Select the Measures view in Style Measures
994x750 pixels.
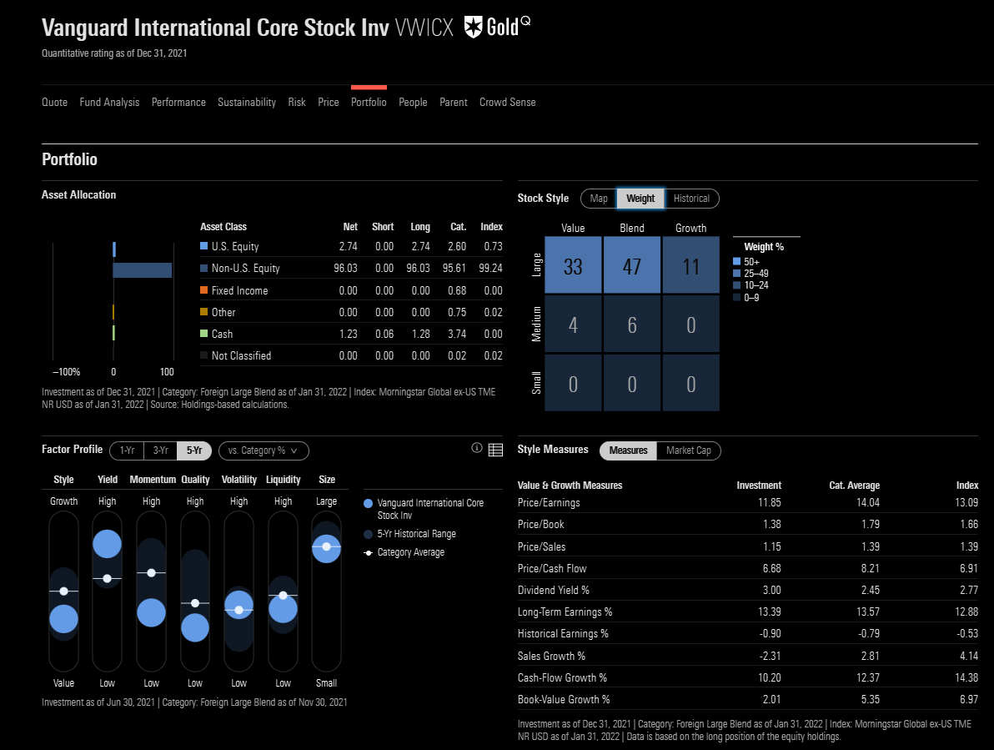pyautogui.click(x=628, y=451)
